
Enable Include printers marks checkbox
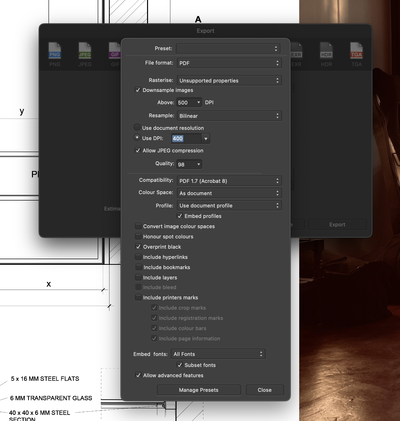tap(138, 298)
